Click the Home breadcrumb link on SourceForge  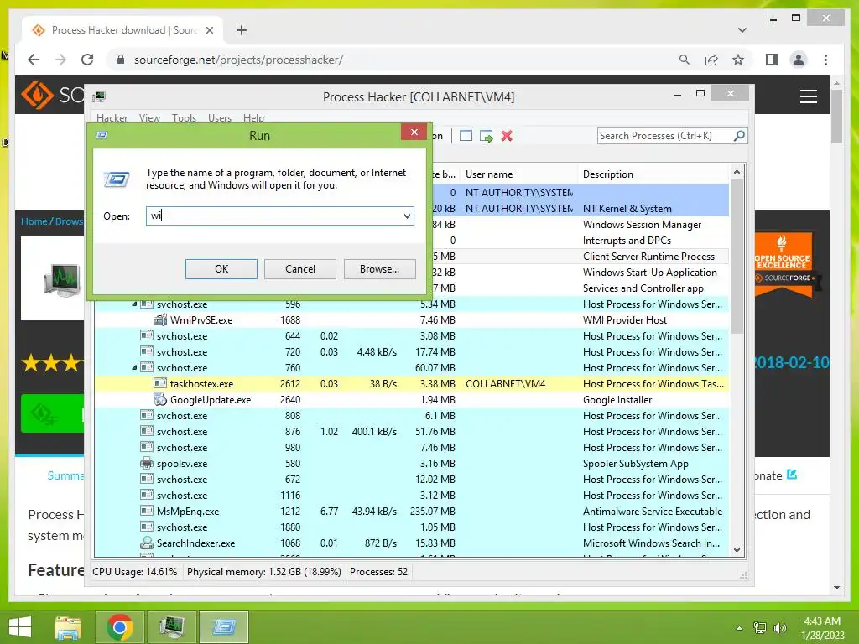[x=34, y=221]
